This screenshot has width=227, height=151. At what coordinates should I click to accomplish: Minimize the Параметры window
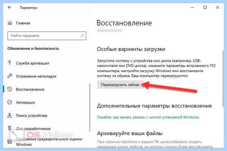coord(193,8)
